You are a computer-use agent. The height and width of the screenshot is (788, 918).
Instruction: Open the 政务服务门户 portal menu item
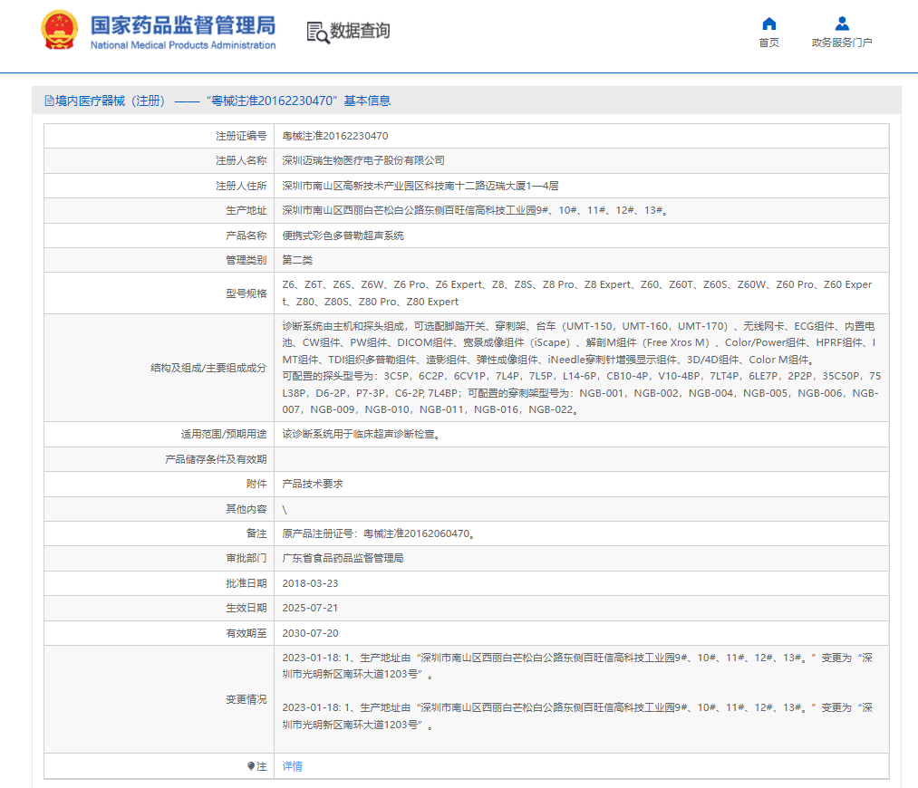(841, 42)
